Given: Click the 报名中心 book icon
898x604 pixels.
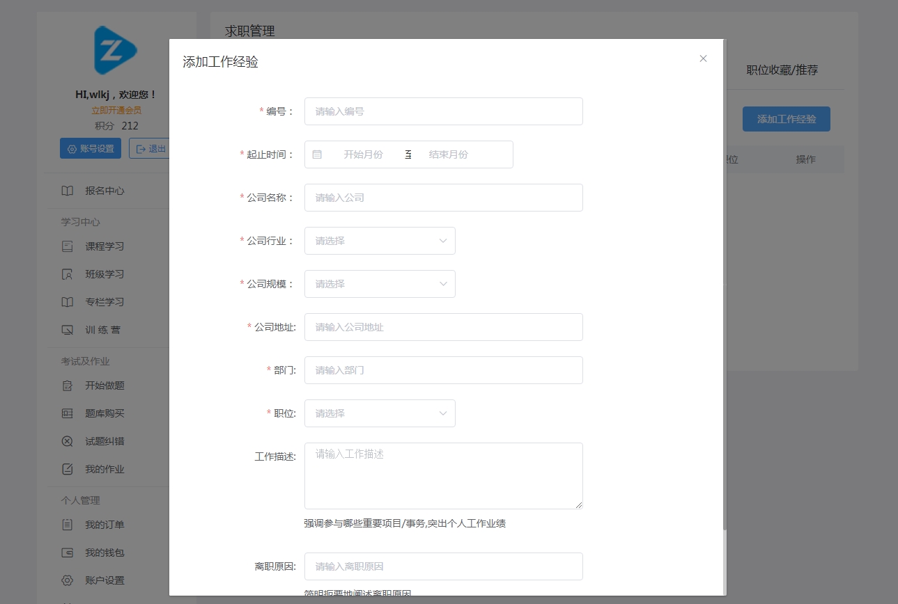Looking at the screenshot, I should click(67, 191).
